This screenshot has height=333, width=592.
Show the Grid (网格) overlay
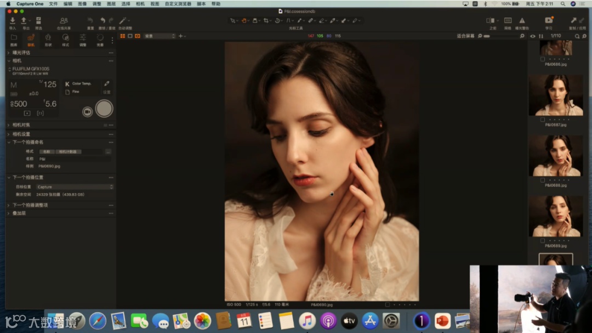[x=508, y=20]
